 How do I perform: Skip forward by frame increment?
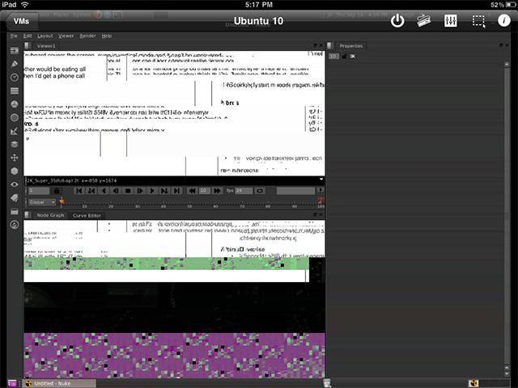click(217, 191)
